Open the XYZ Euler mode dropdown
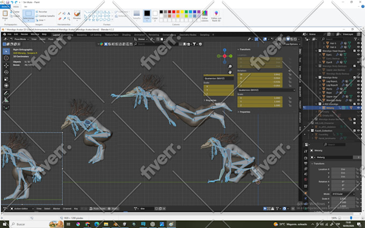 pyautogui.click(x=343, y=194)
